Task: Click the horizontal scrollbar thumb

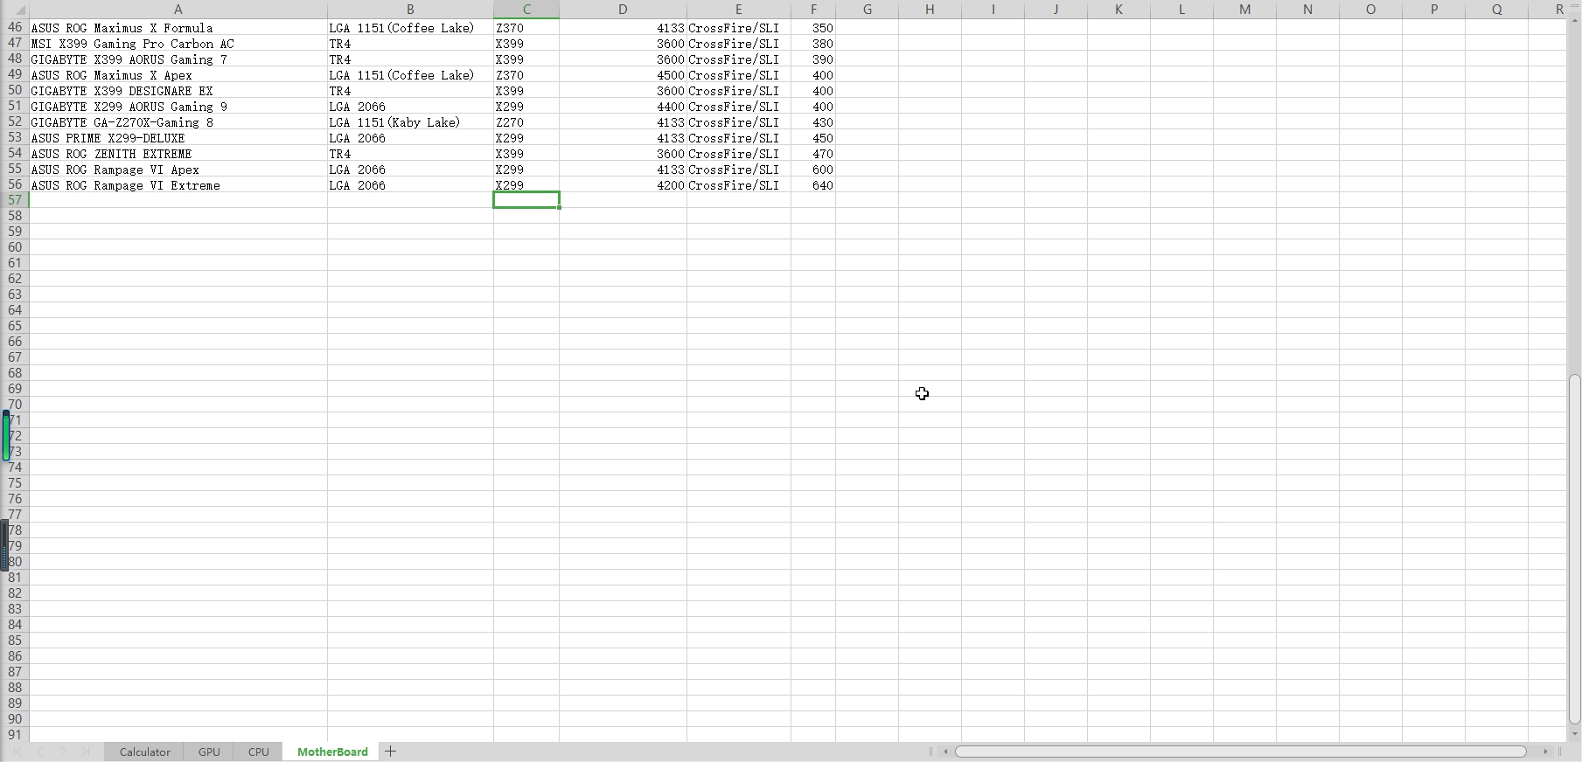Action: [x=1241, y=752]
